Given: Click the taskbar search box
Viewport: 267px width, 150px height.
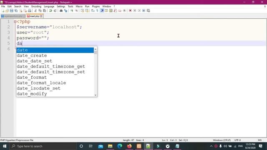Looking at the screenshot, I should 43,146.
